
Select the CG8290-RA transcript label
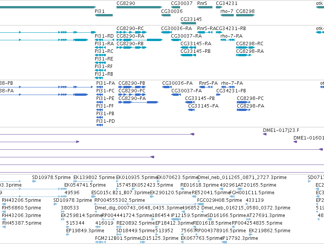tap(130, 36)
